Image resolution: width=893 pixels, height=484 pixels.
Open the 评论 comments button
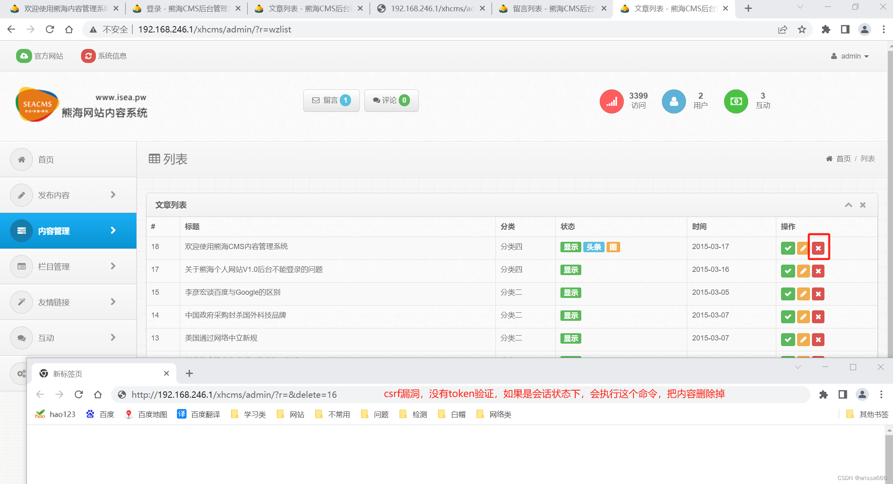391,100
